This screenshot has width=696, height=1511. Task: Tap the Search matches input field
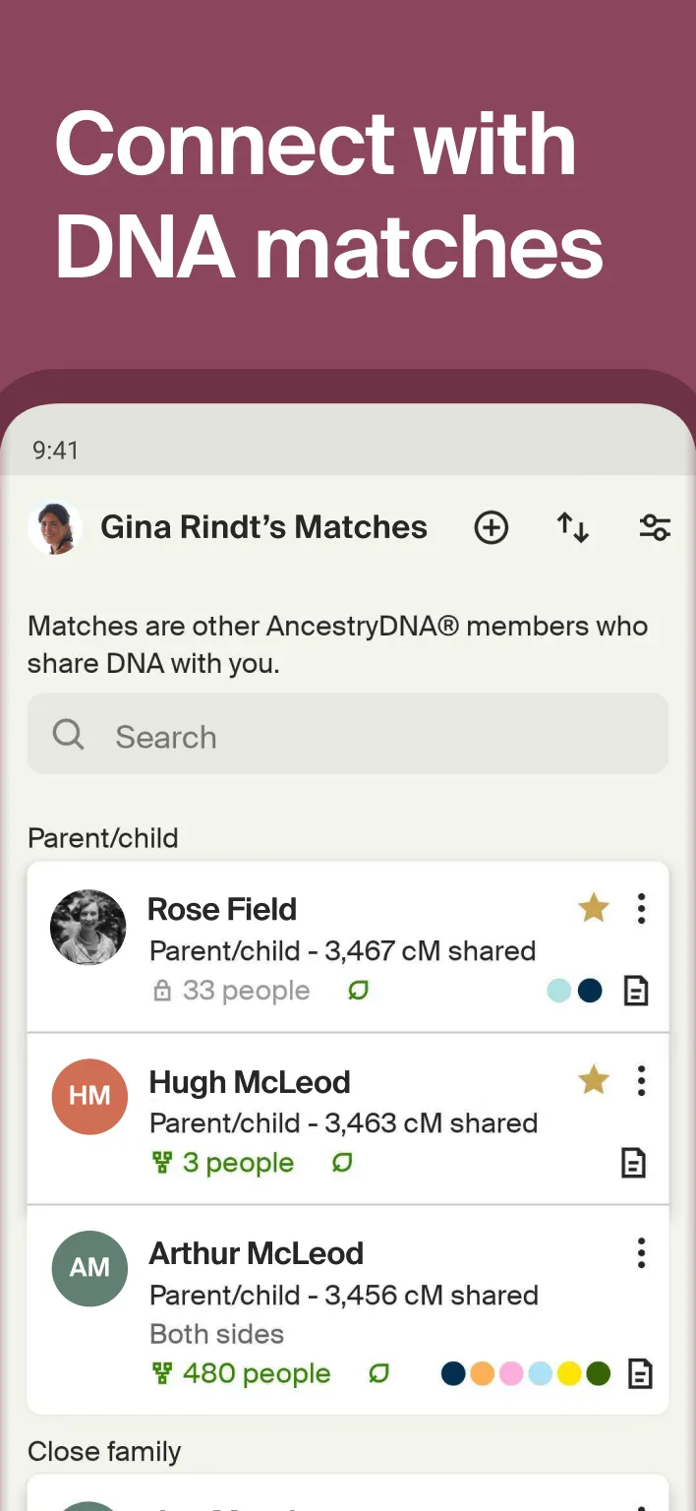pos(347,734)
